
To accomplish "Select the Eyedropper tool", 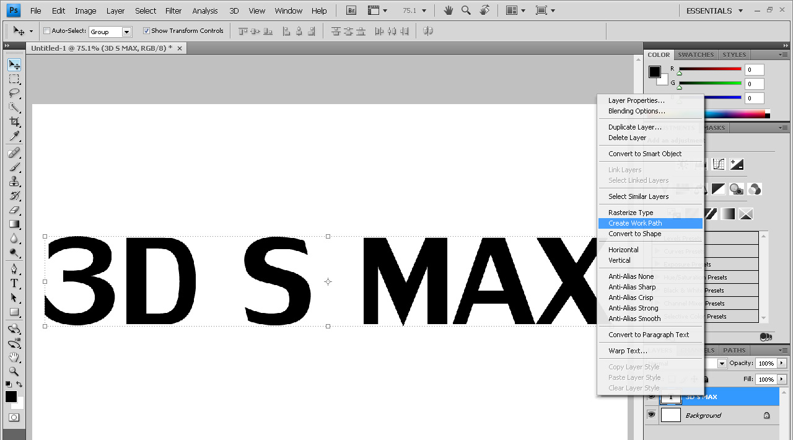I will click(x=14, y=136).
